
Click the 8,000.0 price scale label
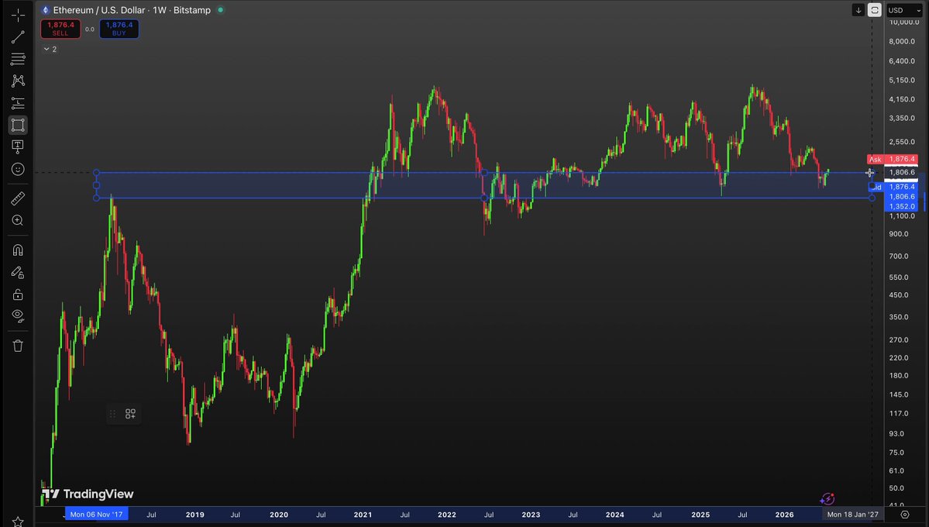[x=902, y=42]
